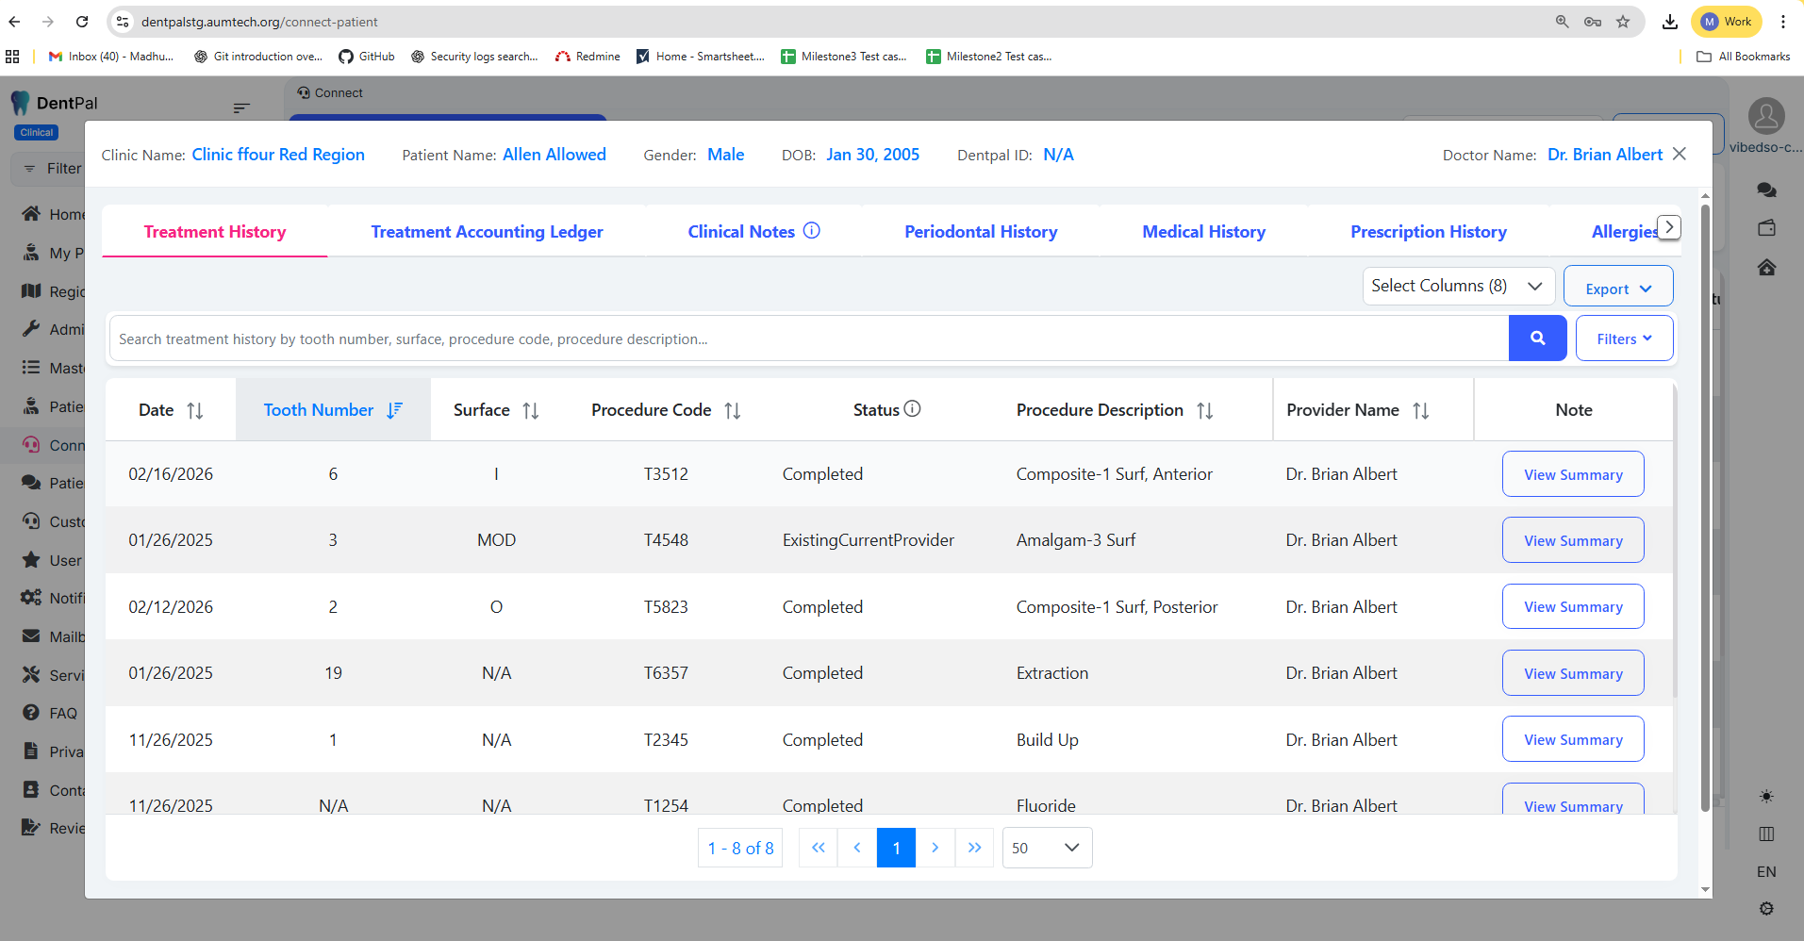Click the Status column info icon
Image resolution: width=1804 pixels, height=941 pixels.
tap(912, 409)
